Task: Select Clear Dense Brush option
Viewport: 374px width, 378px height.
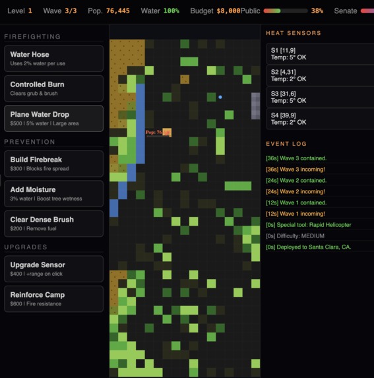Action: click(x=53, y=224)
